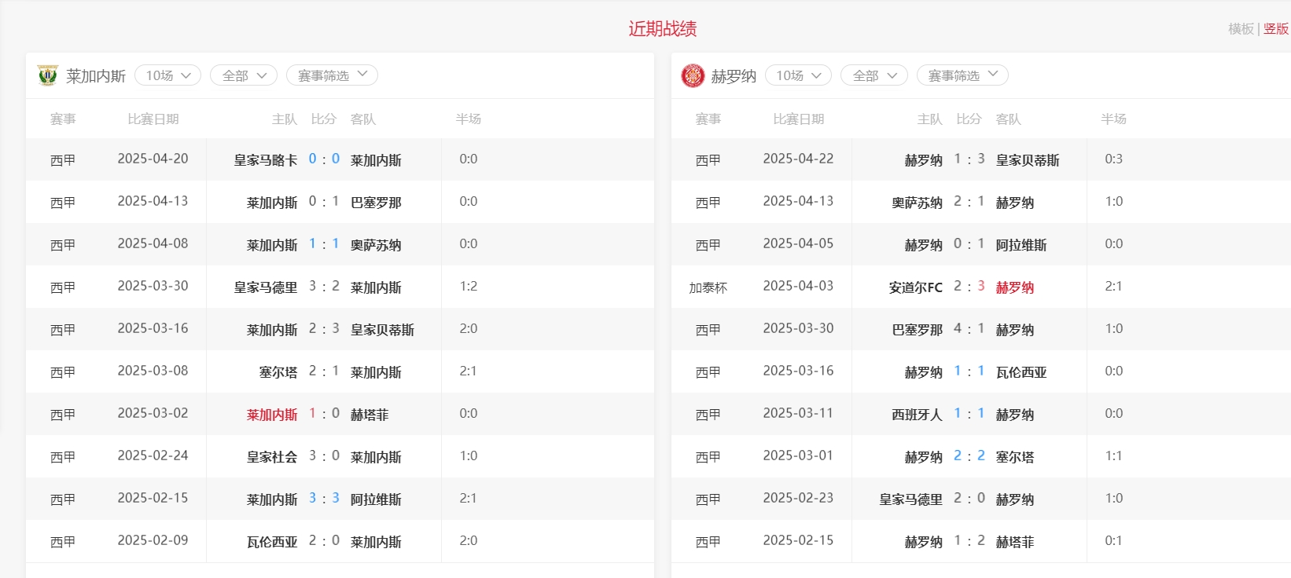
Task: Switch to 横板 horizontal layout
Action: tap(1241, 29)
